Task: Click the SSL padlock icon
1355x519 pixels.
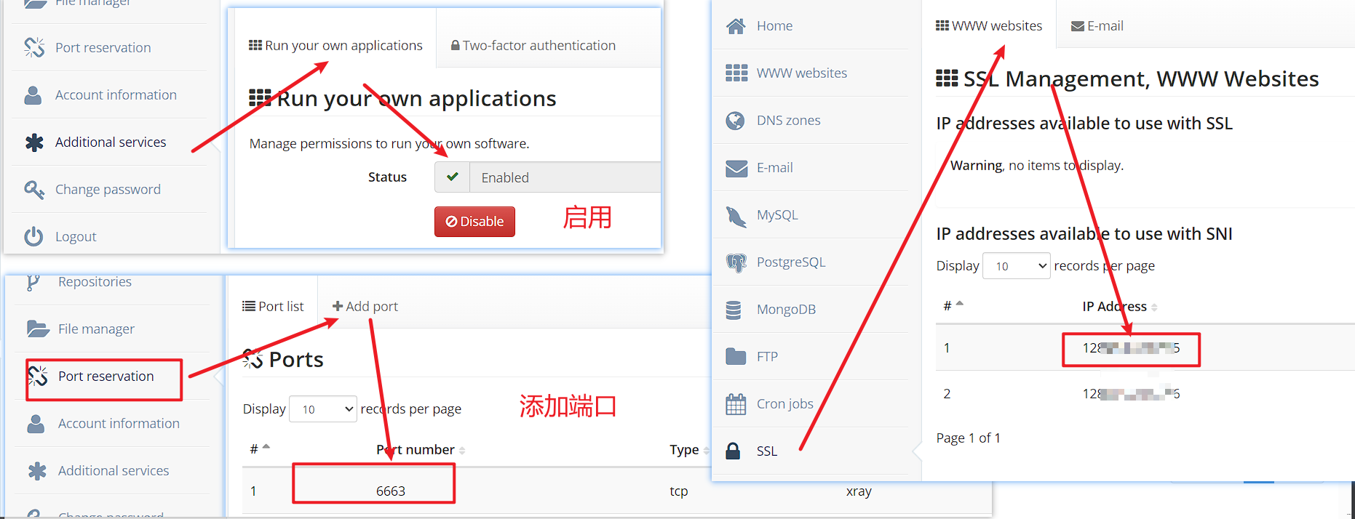Action: click(x=734, y=451)
